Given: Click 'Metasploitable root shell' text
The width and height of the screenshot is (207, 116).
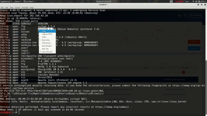Looking at the screenshot, I should point(55,59).
